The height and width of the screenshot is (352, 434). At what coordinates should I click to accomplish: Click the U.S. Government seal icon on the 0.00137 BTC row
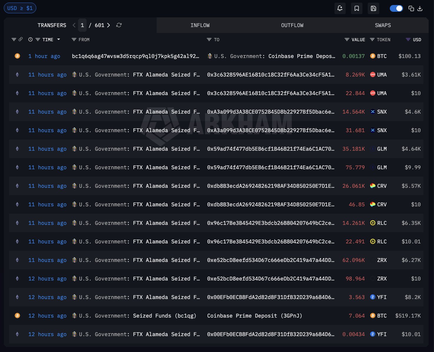[x=210, y=56]
